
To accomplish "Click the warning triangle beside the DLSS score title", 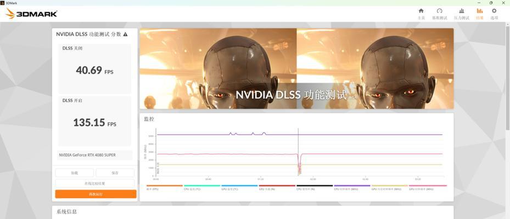I will point(126,34).
